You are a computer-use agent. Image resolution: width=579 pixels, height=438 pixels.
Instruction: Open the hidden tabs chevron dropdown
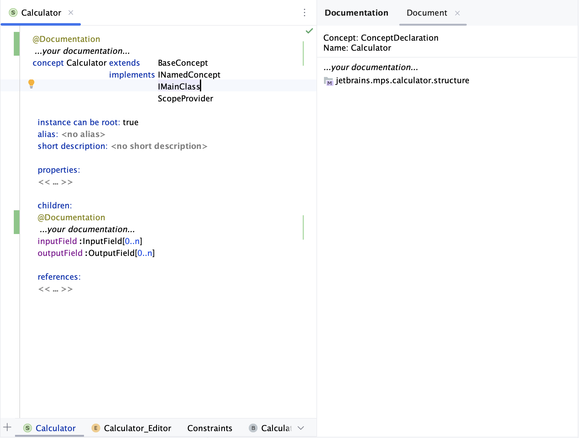click(x=301, y=428)
